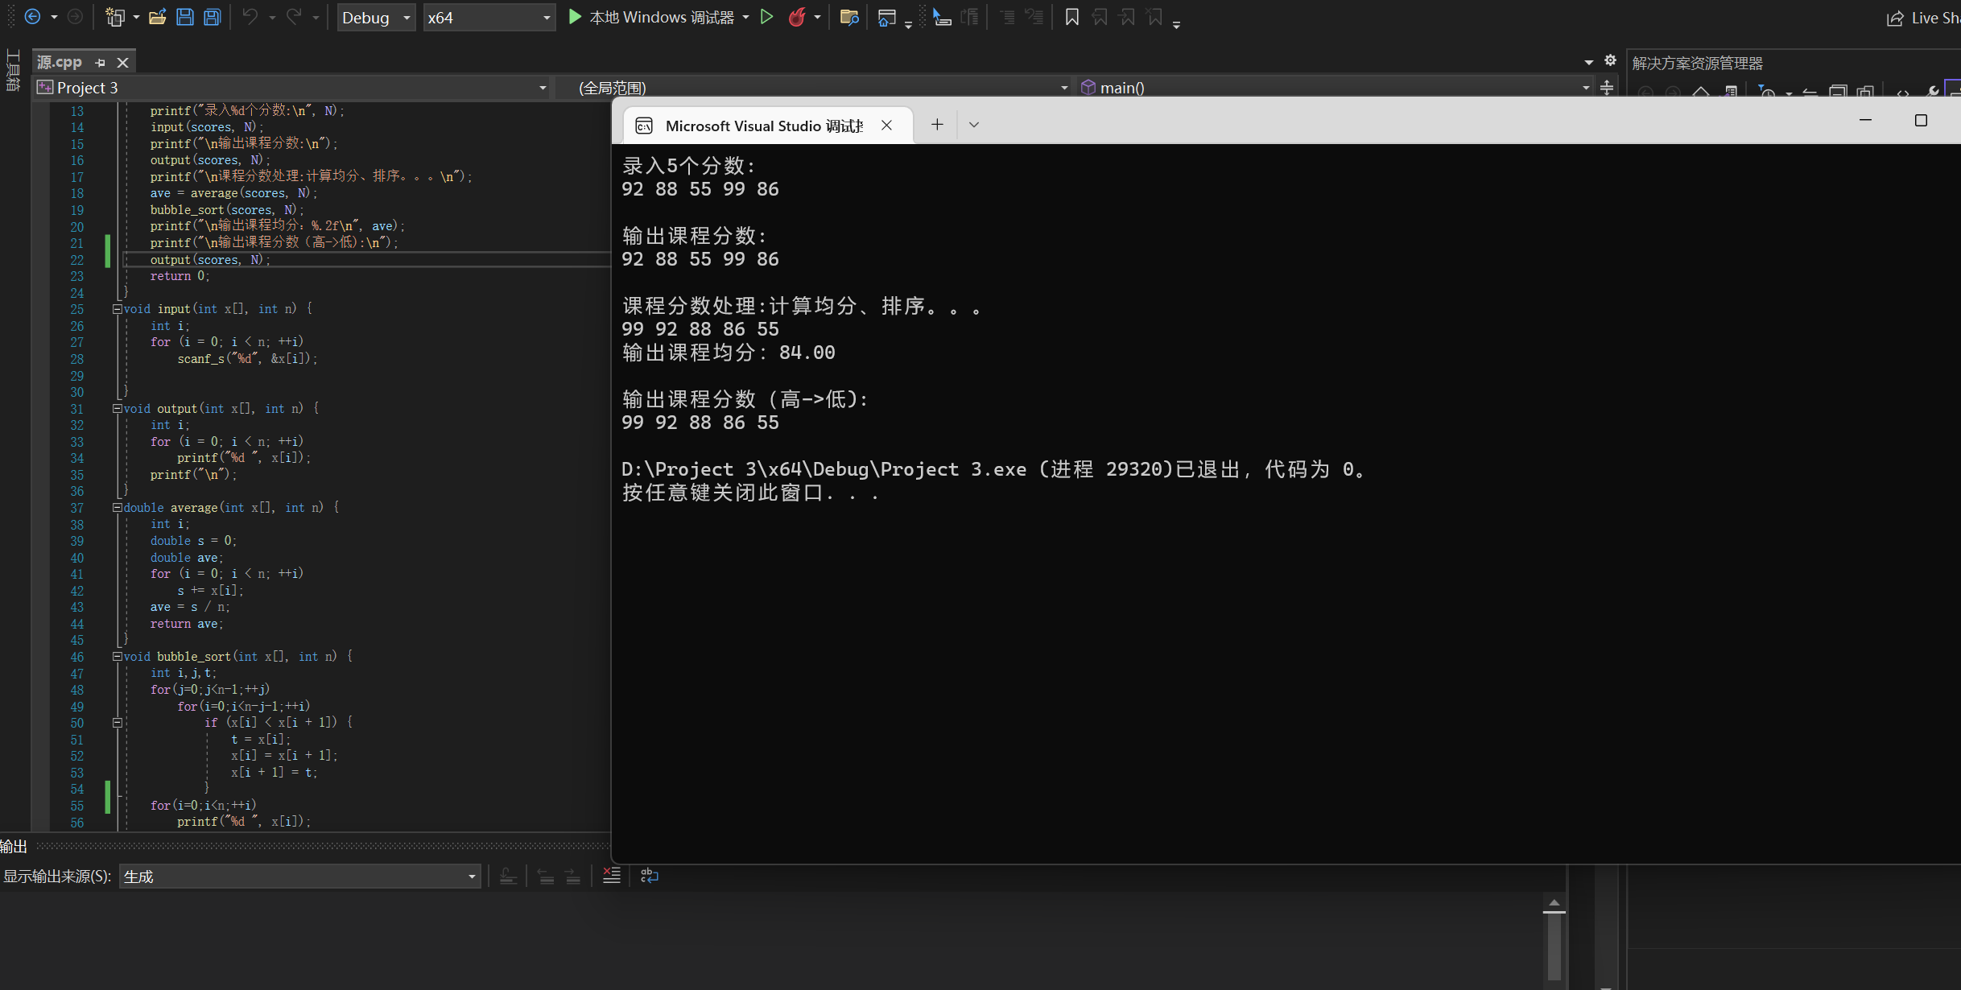Toggle word wrap in the output panel
The width and height of the screenshot is (1961, 990).
649,876
